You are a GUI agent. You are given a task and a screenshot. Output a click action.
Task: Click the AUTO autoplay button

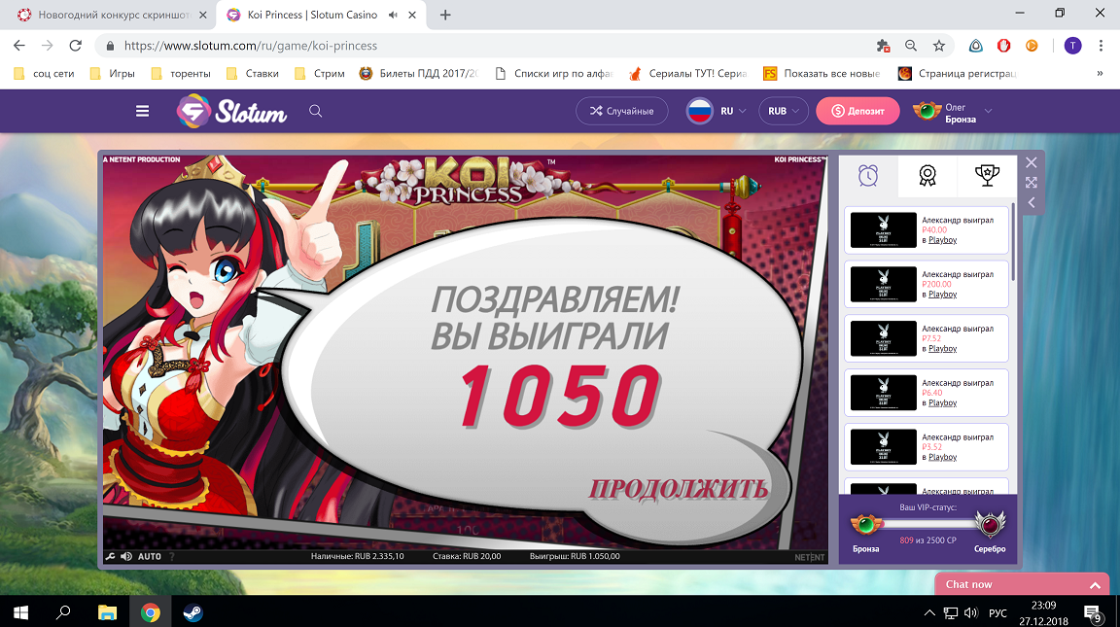tap(150, 556)
